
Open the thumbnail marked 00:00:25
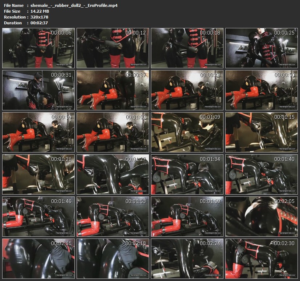tap(261, 48)
